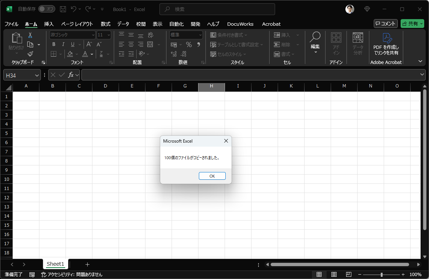Image resolution: width=429 pixels, height=279 pixels.
Task: Open 条件付き書式 conditional formatting menu
Action: coord(229,35)
